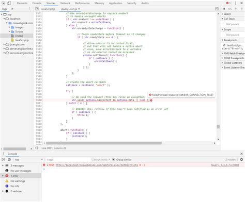Viewport: 245px width, 202px height.
Task: Pretty print the source with braces icon
Action: [37, 148]
